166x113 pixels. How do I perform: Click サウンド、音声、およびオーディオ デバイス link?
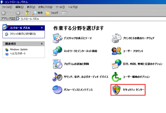pos(86,77)
